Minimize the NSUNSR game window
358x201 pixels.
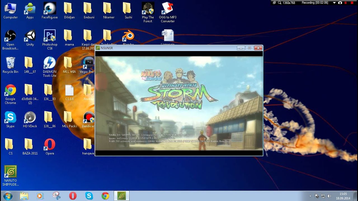(241, 48)
